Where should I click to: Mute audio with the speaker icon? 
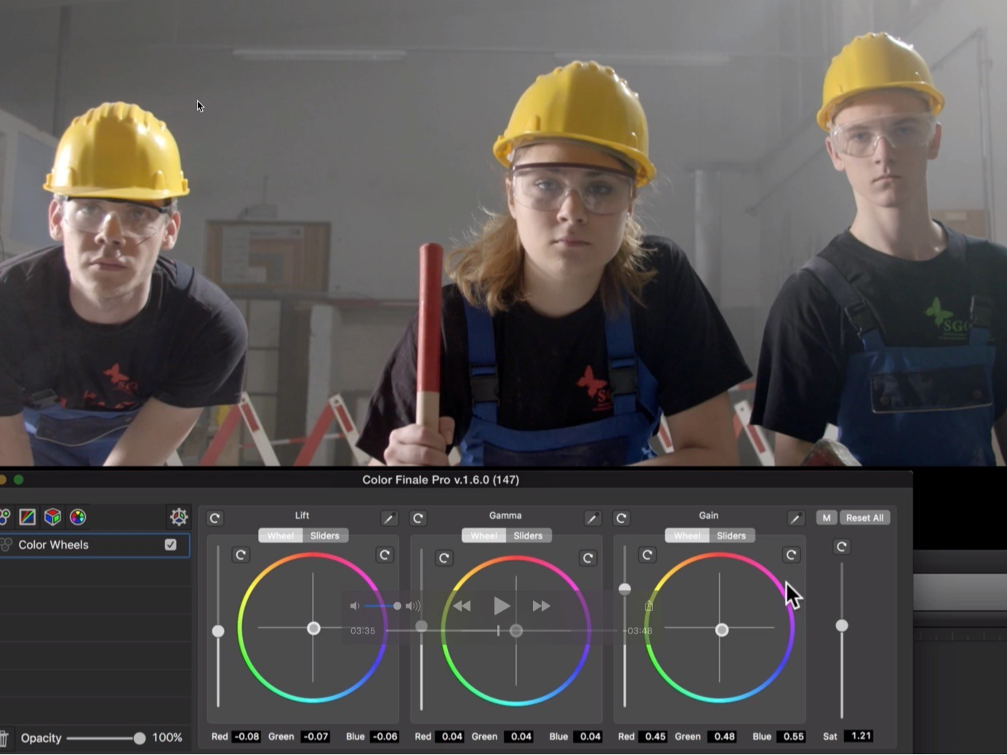[x=356, y=605]
